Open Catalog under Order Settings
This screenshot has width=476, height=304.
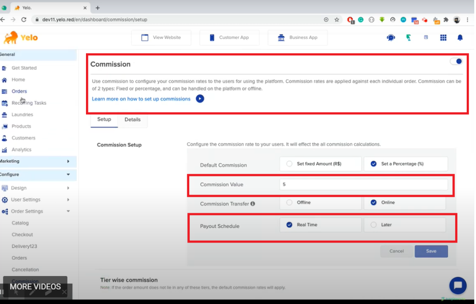coord(20,223)
